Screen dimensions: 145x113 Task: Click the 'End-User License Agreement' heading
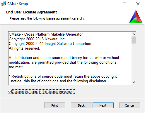coord(32,12)
